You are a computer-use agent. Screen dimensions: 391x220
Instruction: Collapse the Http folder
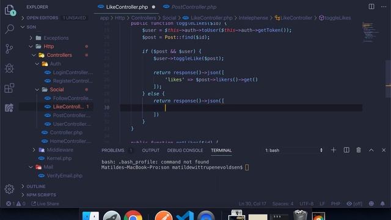pyautogui.click(x=49, y=46)
